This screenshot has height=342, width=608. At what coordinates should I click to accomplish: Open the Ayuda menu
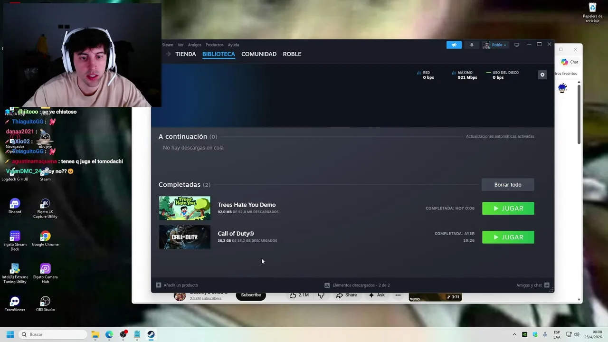pos(233,45)
